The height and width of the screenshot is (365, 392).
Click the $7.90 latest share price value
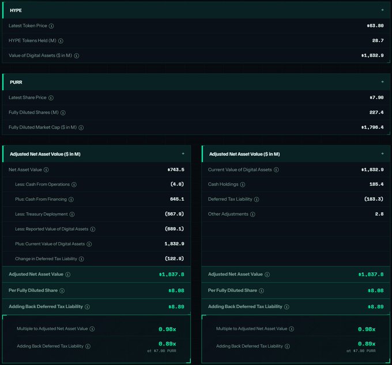point(377,97)
